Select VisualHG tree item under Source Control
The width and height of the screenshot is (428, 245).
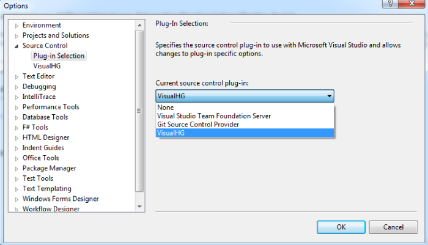pos(47,66)
